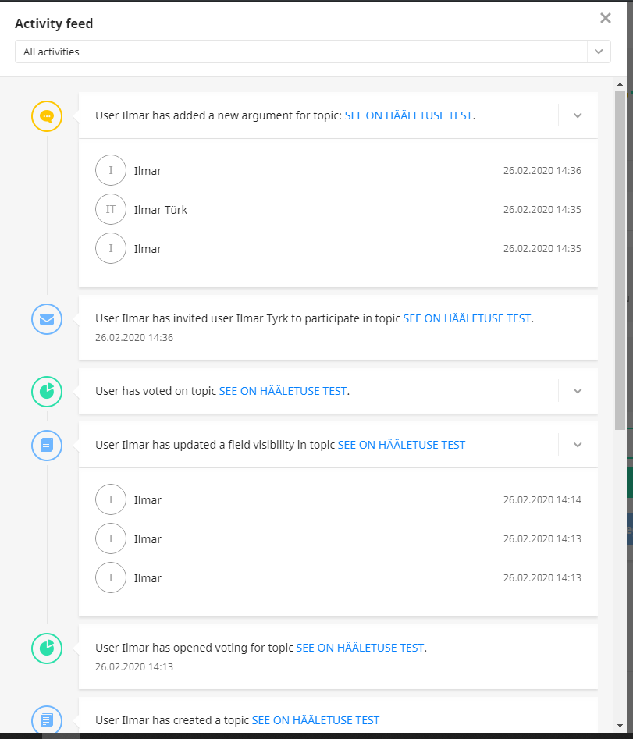Open topic link in the new argument entry
This screenshot has height=739, width=633.
click(x=409, y=115)
